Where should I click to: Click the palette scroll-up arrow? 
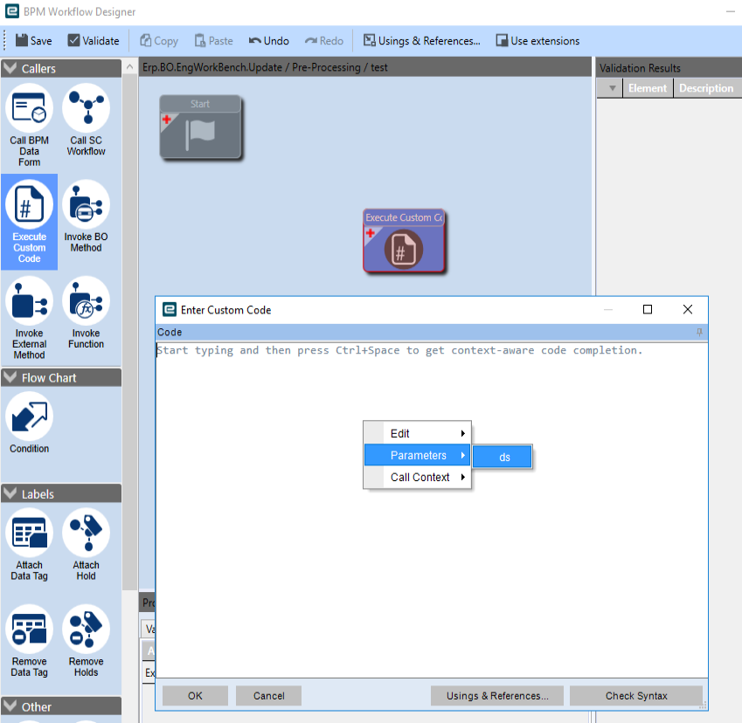point(129,67)
